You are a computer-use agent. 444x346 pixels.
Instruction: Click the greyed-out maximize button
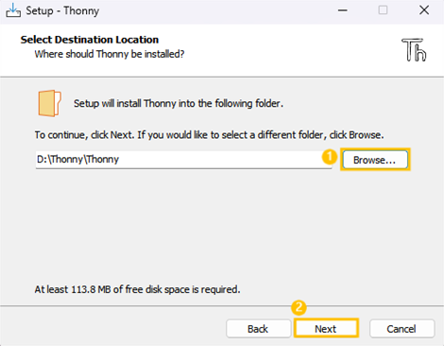(383, 10)
